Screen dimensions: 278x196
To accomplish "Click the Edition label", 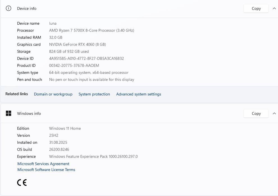I will click(23, 128).
